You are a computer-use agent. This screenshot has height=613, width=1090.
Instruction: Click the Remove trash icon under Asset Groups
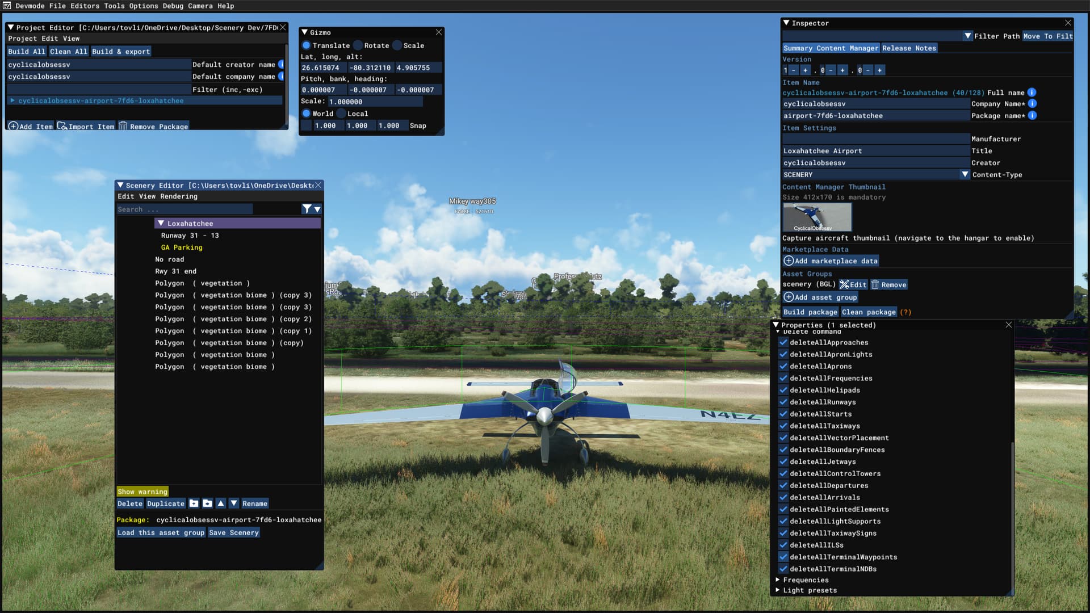point(875,284)
